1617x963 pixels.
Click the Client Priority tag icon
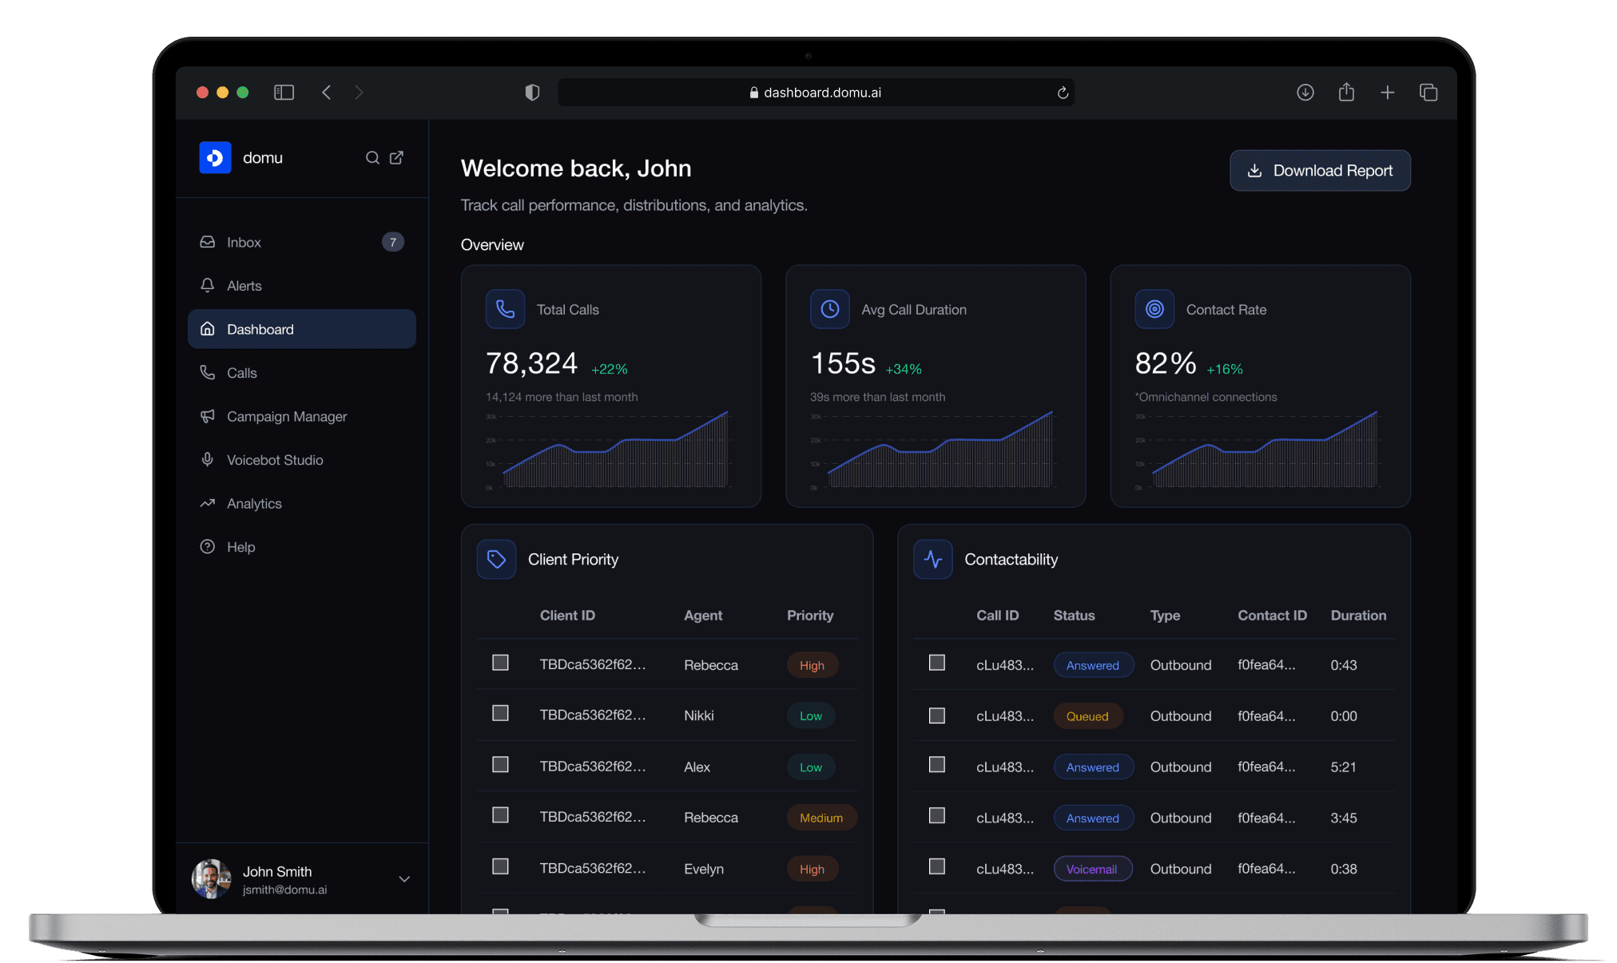tap(496, 559)
